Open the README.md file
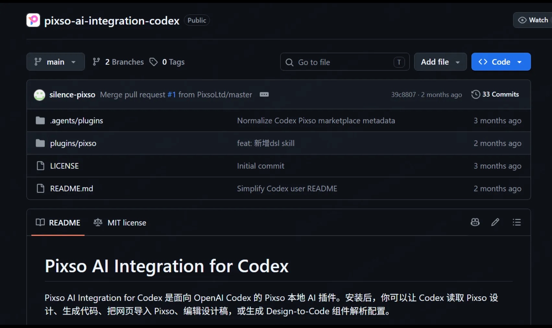Viewport: 552px width, 328px height. click(x=72, y=188)
